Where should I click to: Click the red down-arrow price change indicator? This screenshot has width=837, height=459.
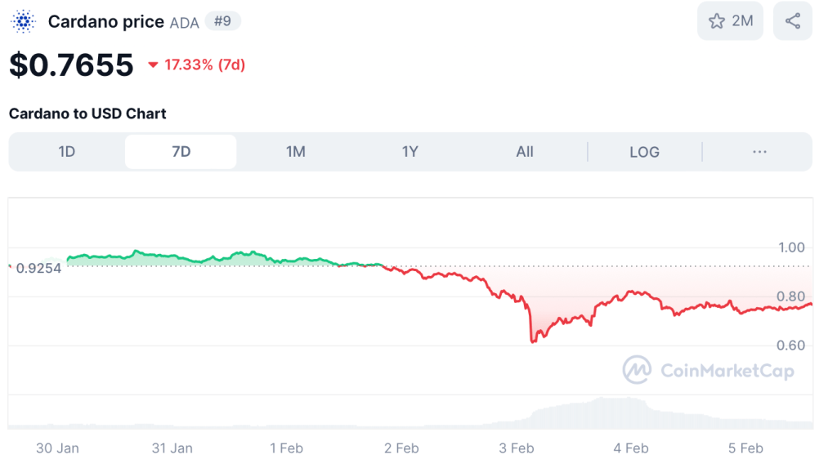tap(153, 65)
